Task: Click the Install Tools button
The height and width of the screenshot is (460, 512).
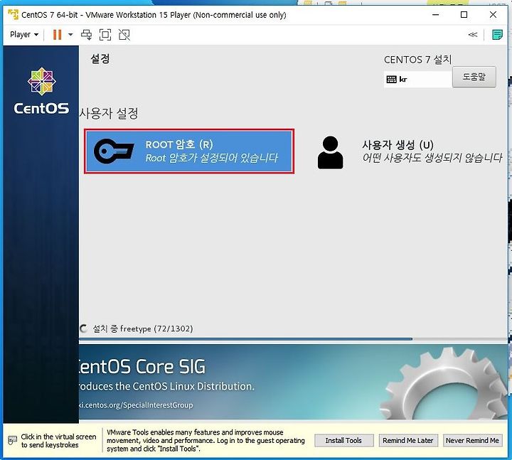Action: coord(344,440)
